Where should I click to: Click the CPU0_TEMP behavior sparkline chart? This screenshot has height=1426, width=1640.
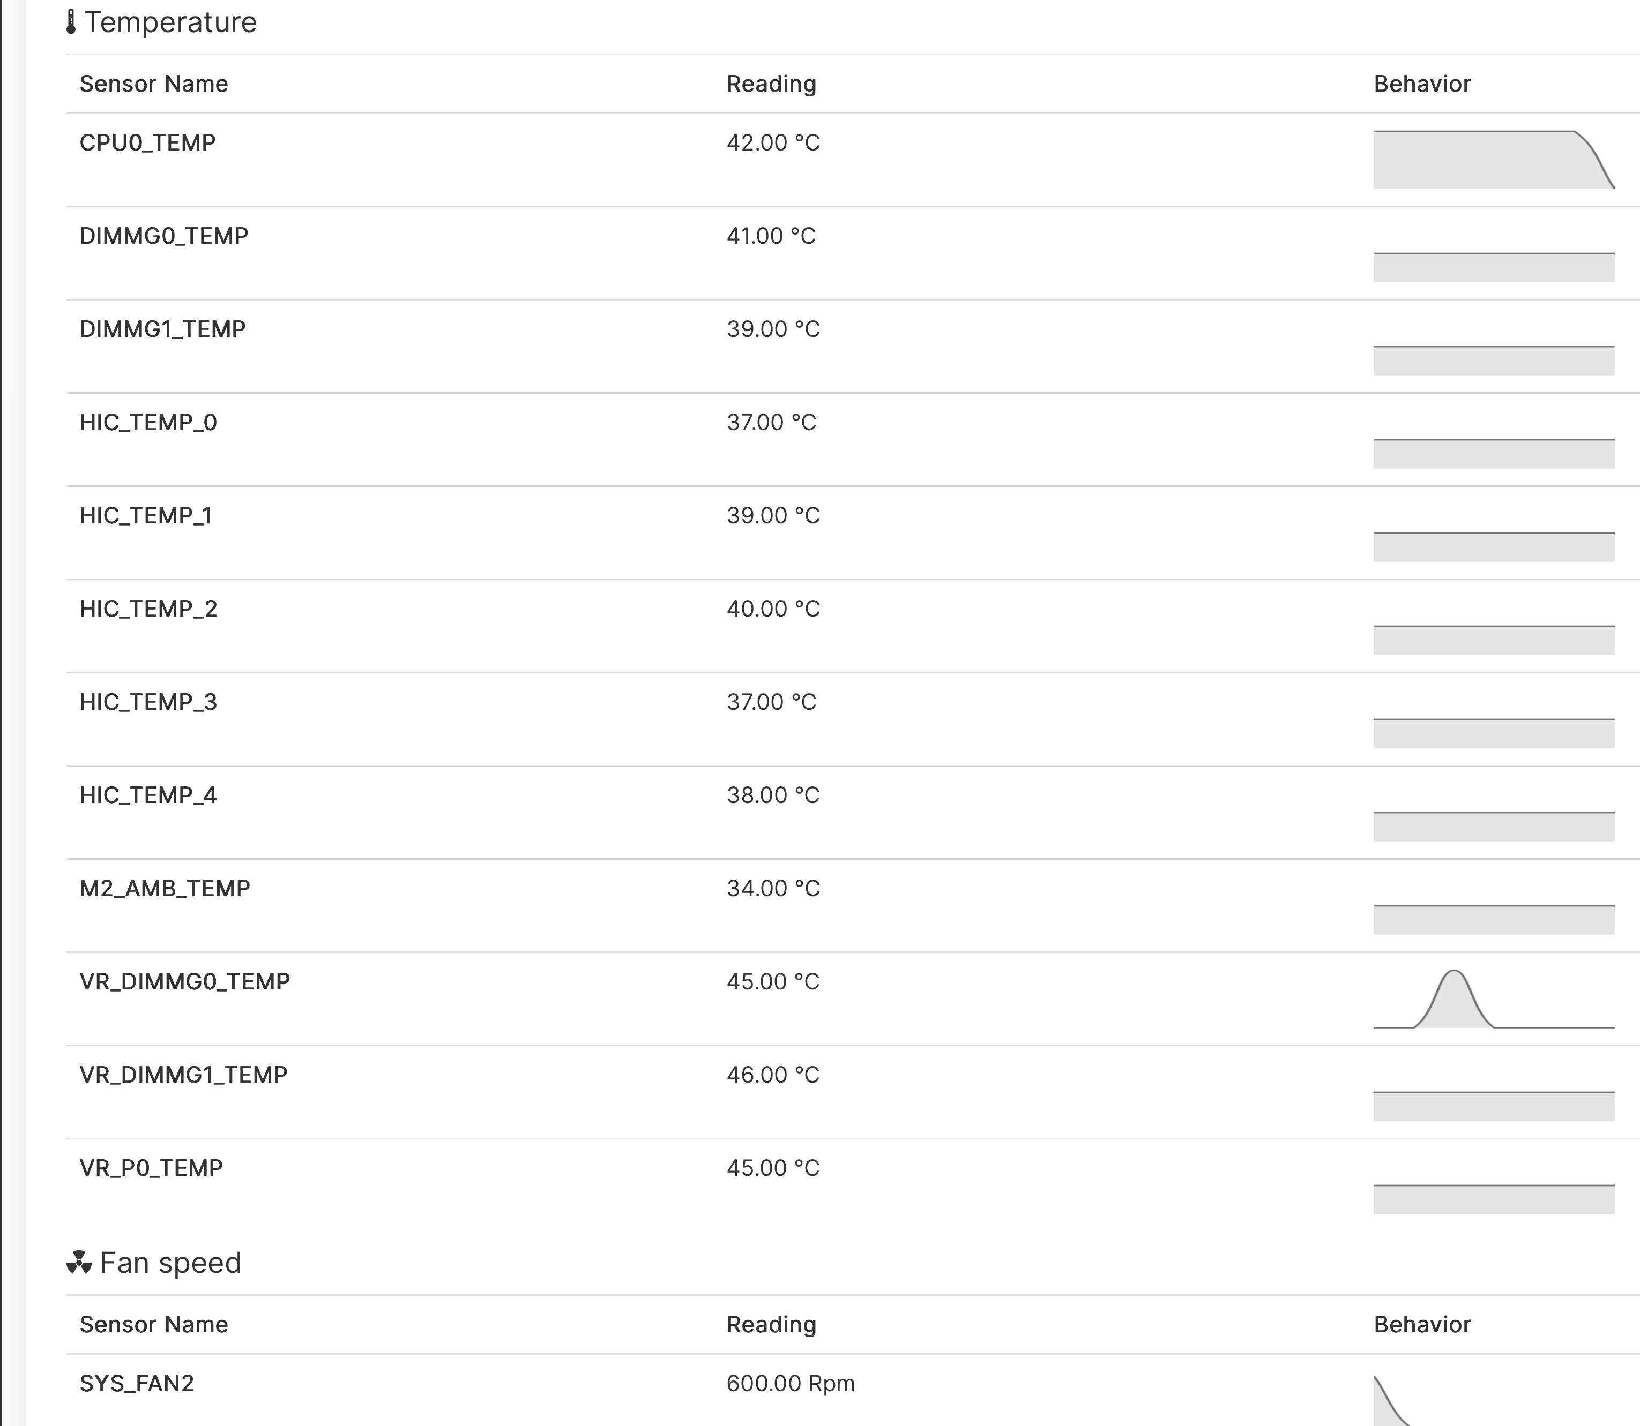1493,160
